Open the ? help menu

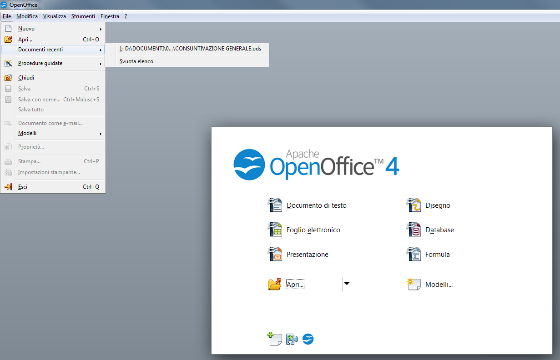pos(126,16)
